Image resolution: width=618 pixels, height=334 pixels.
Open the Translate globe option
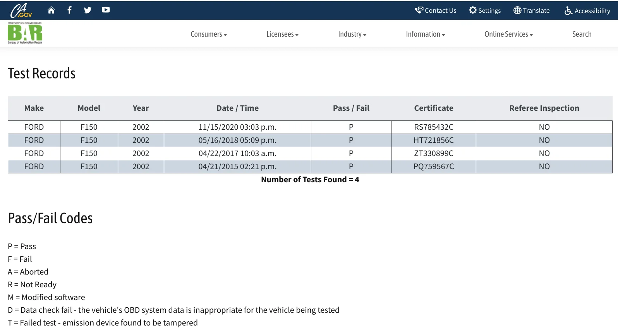(x=532, y=10)
